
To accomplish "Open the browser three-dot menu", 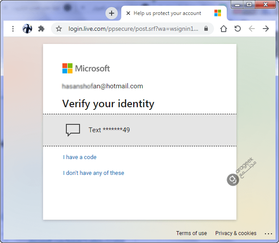I will click(x=13, y=29).
